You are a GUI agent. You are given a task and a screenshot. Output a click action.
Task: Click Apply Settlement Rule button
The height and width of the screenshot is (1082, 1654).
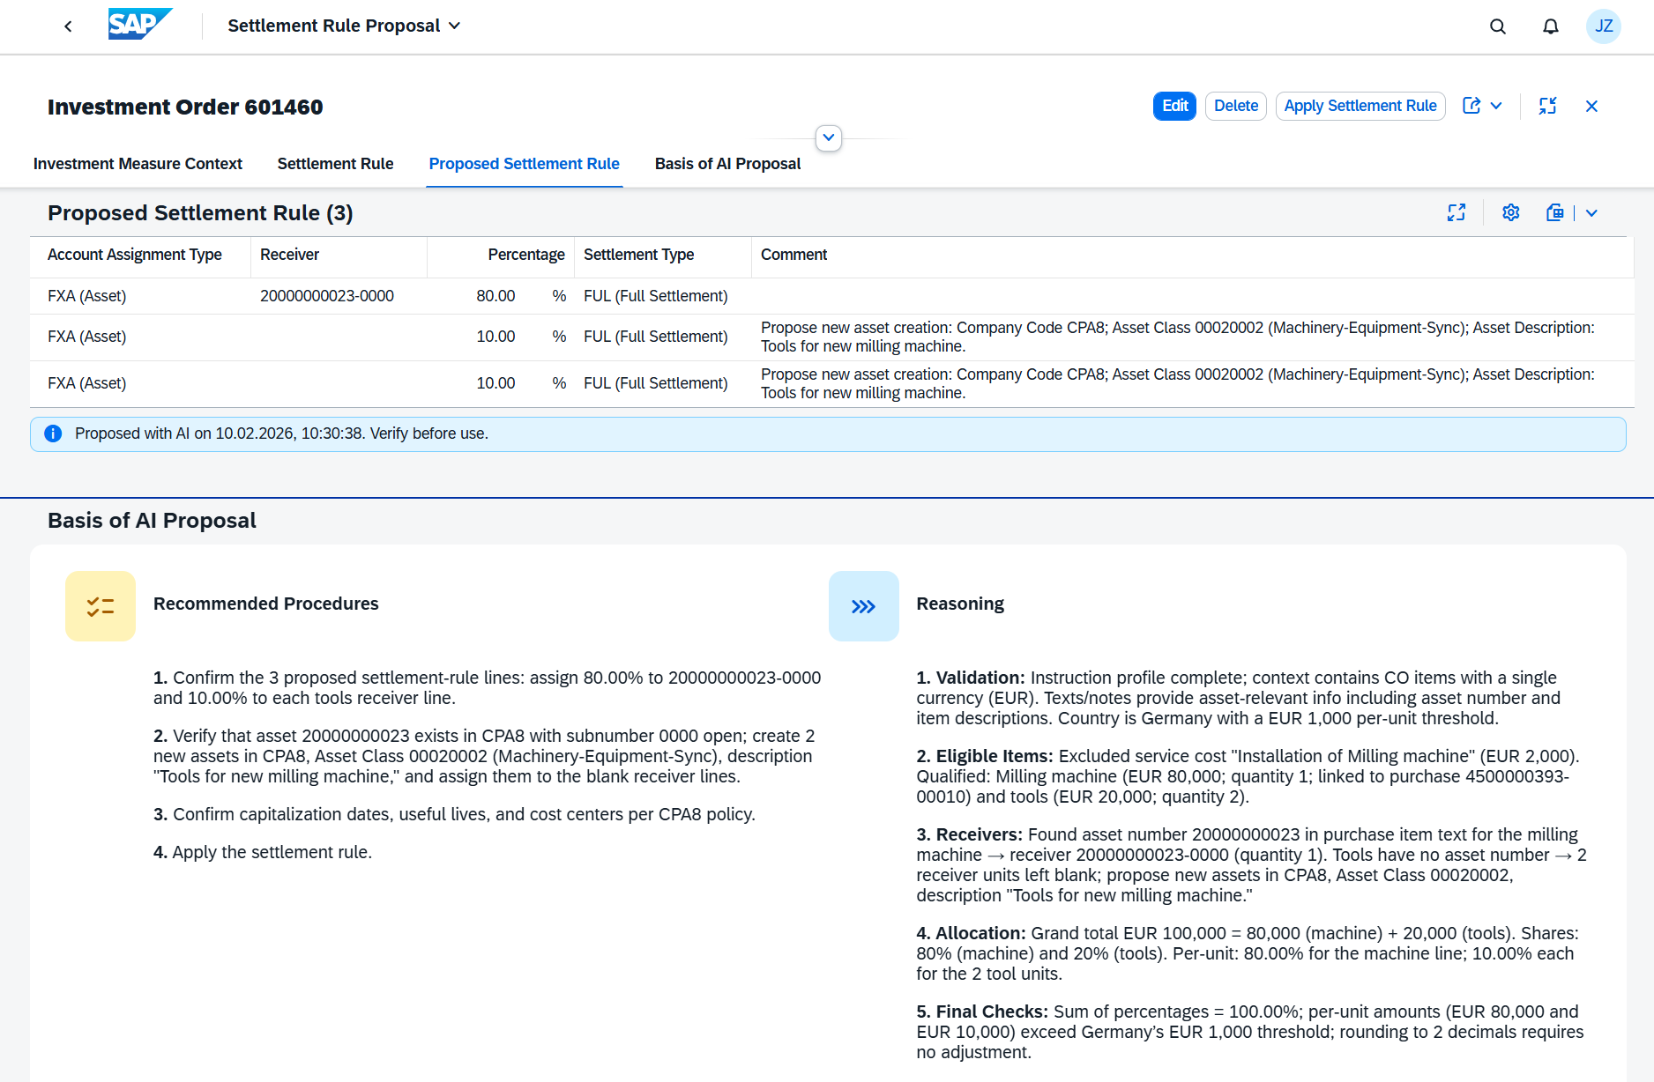click(1360, 106)
